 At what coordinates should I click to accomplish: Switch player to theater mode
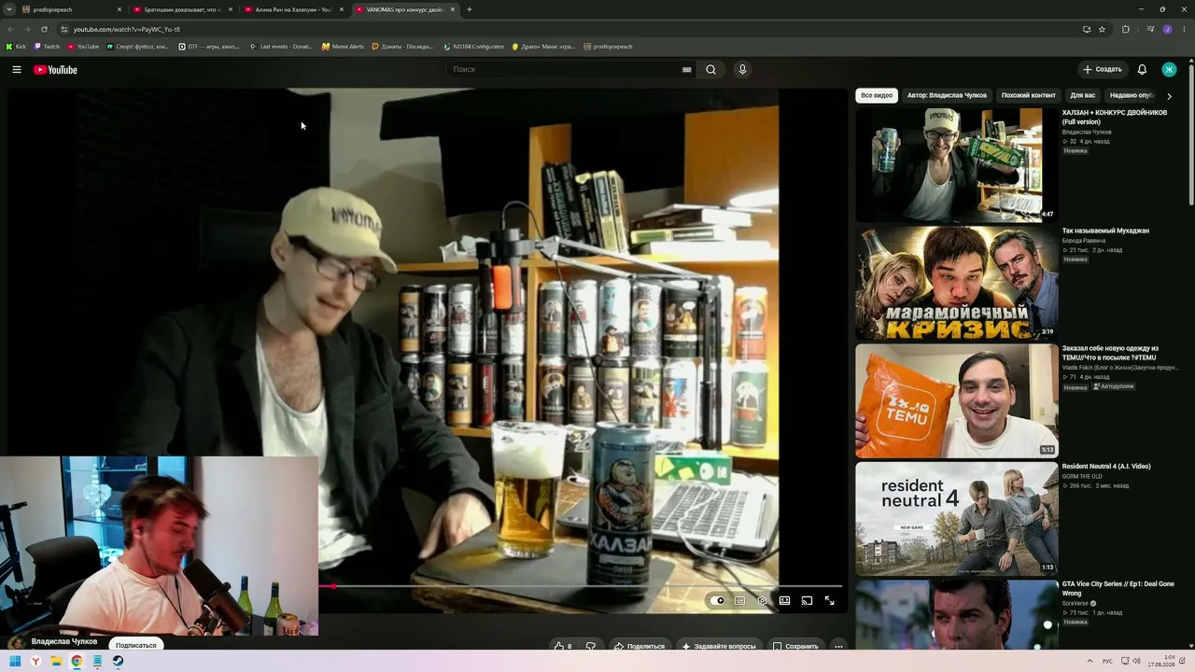784,601
